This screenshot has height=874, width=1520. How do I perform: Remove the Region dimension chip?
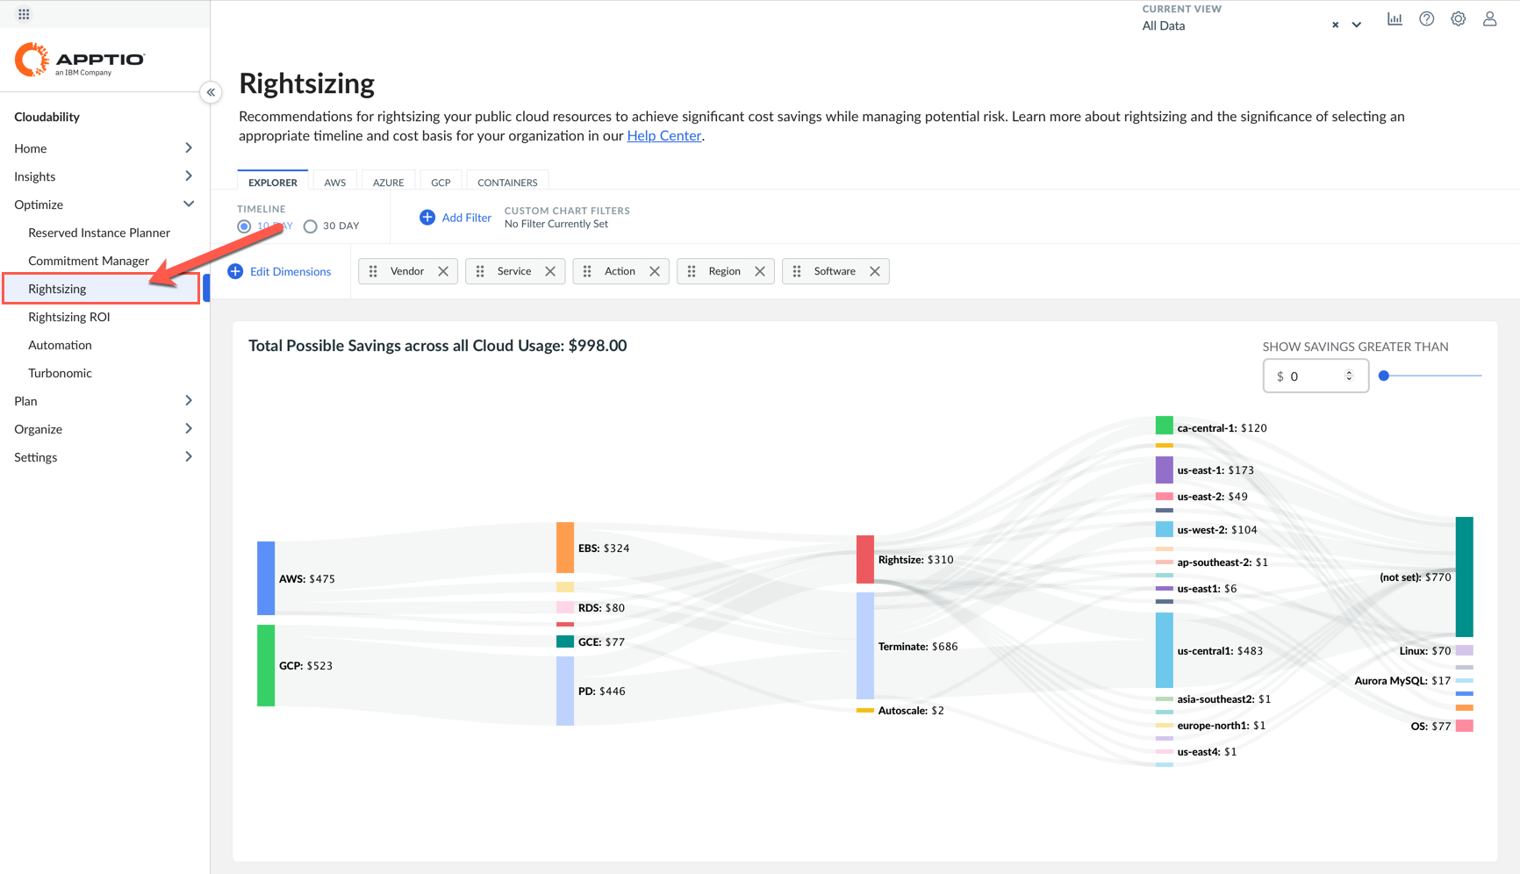coord(760,271)
